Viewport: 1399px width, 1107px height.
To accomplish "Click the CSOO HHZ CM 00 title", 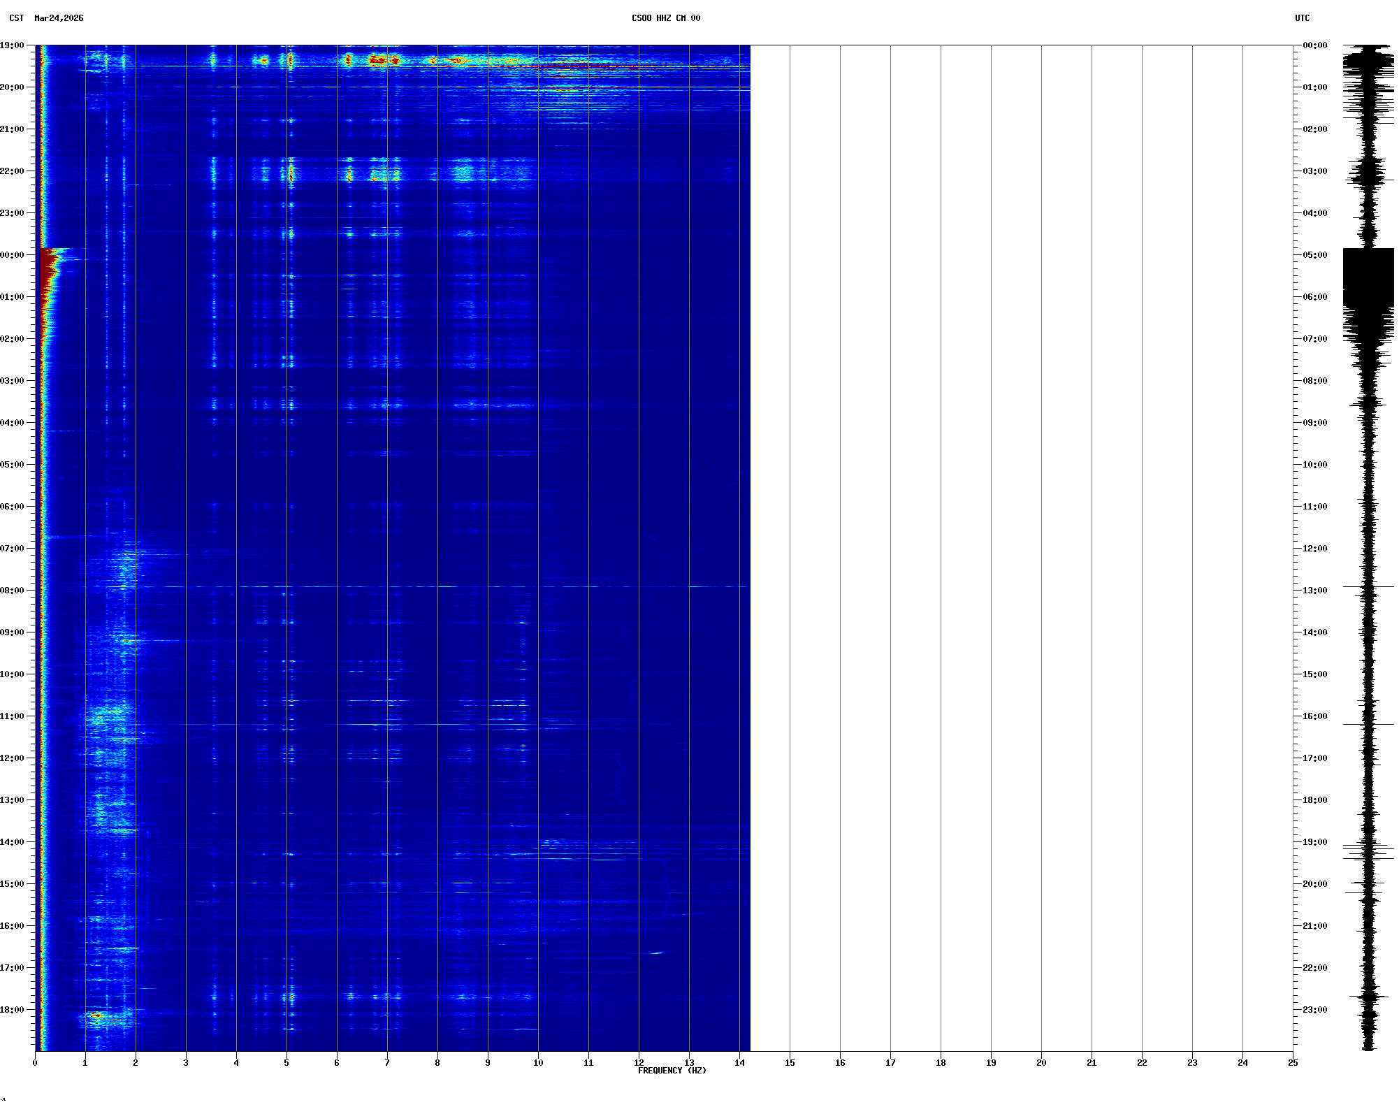I will pos(665,18).
